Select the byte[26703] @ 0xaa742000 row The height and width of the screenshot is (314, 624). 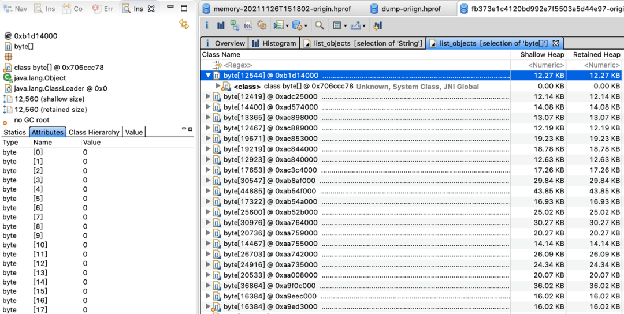(x=411, y=254)
